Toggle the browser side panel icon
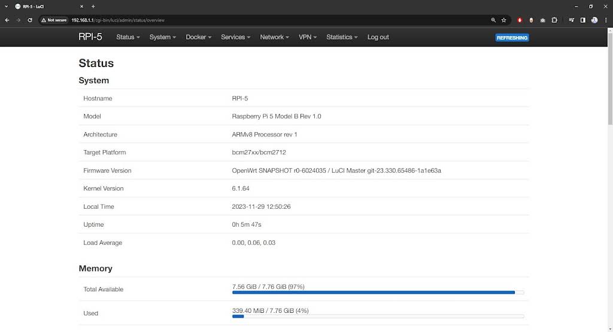 click(x=582, y=20)
